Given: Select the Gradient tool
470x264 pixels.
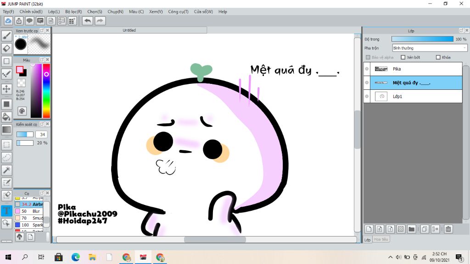Looking at the screenshot, I should click(6, 130).
